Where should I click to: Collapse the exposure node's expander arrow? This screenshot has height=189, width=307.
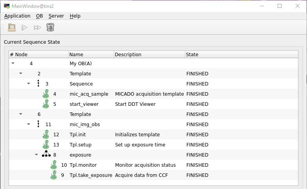pyautogui.click(x=36, y=155)
